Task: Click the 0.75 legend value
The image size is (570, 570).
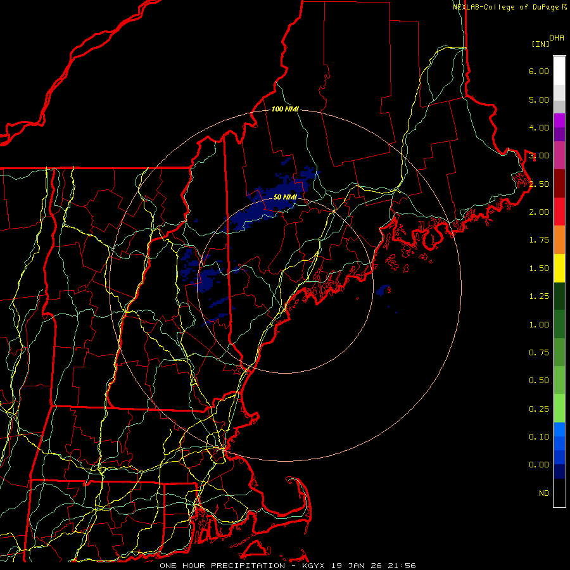Action: 539,353
